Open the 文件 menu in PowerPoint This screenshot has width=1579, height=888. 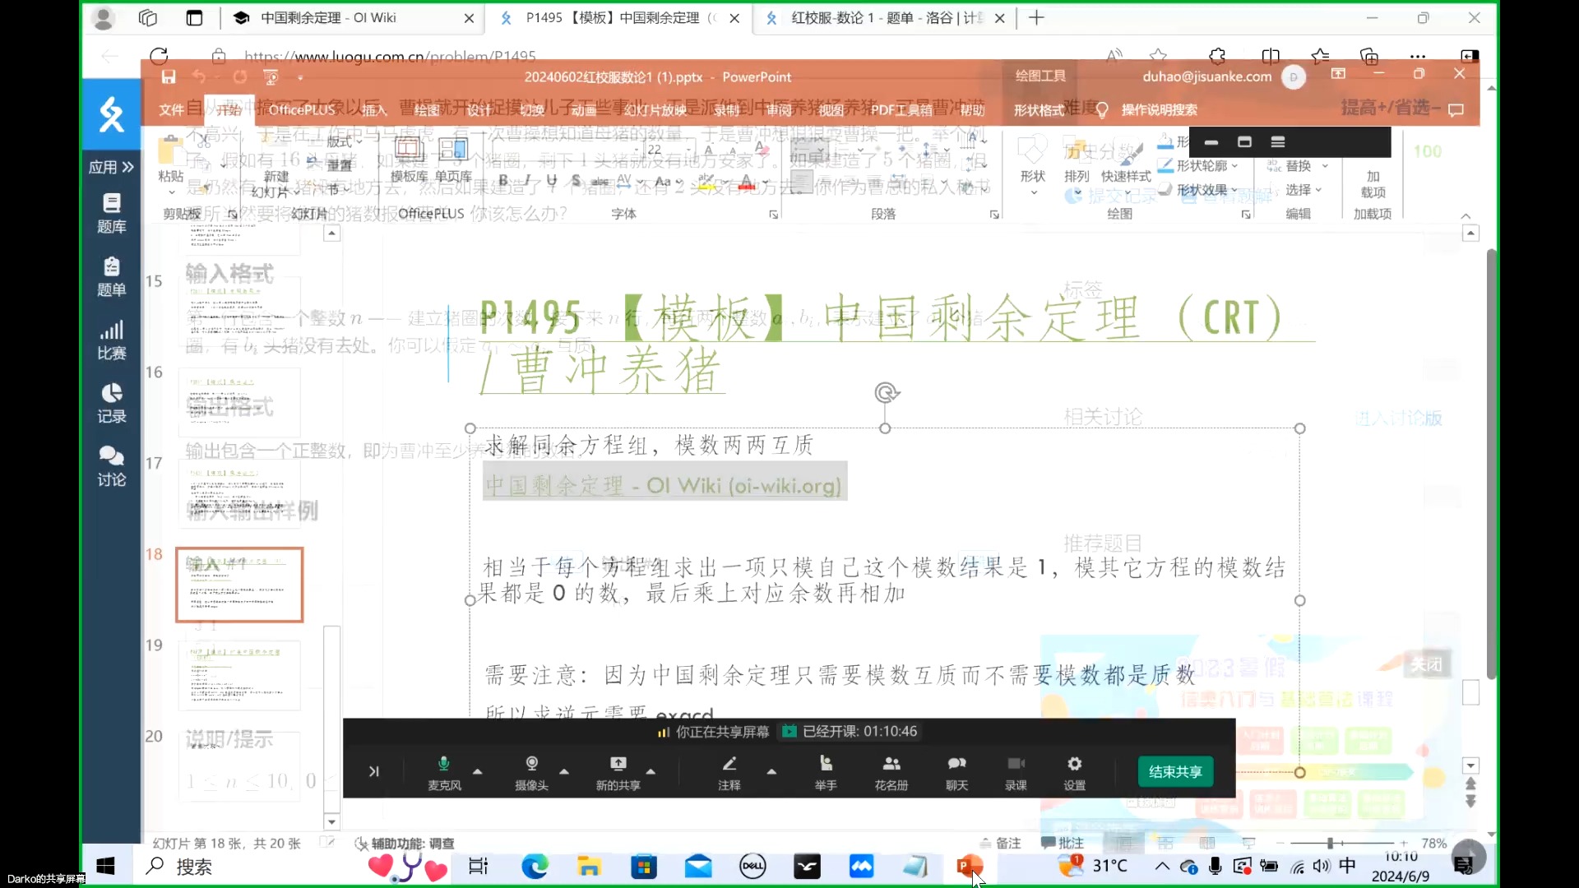tap(171, 109)
